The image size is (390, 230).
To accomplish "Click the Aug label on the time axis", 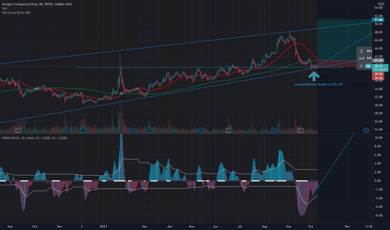I will [x=264, y=226].
